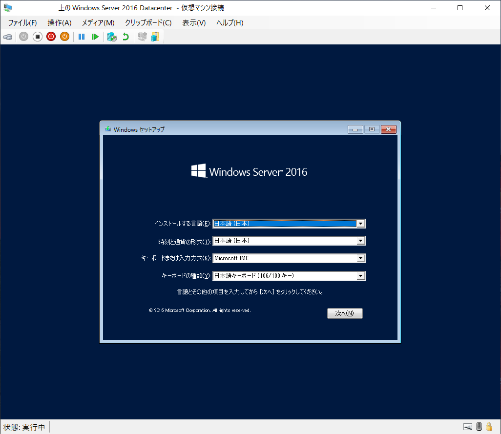Minimize the Windows セットアップ dialog
Image resolution: width=501 pixels, height=434 pixels.
point(355,129)
